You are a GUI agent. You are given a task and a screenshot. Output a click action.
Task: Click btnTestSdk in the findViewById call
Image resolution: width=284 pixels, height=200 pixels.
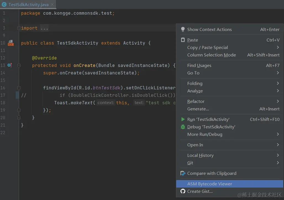click(x=107, y=88)
